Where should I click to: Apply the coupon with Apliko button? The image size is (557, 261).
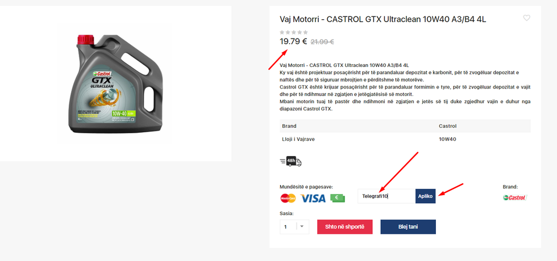click(425, 196)
